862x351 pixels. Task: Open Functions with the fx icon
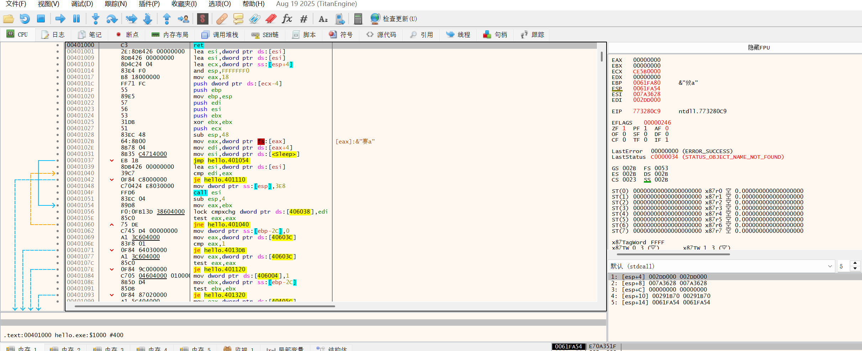(287, 19)
